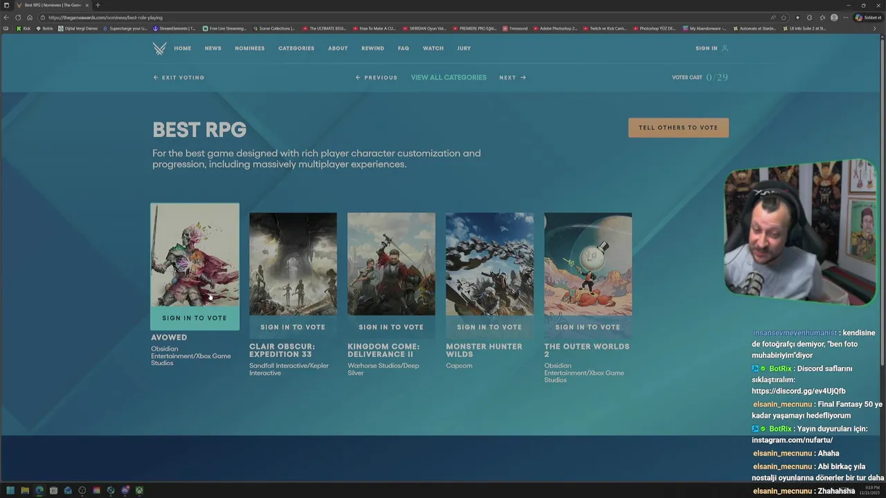Click SIGN IN TO VOTE for Kingdom Come
Image resolution: width=886 pixels, height=498 pixels.
(391, 327)
